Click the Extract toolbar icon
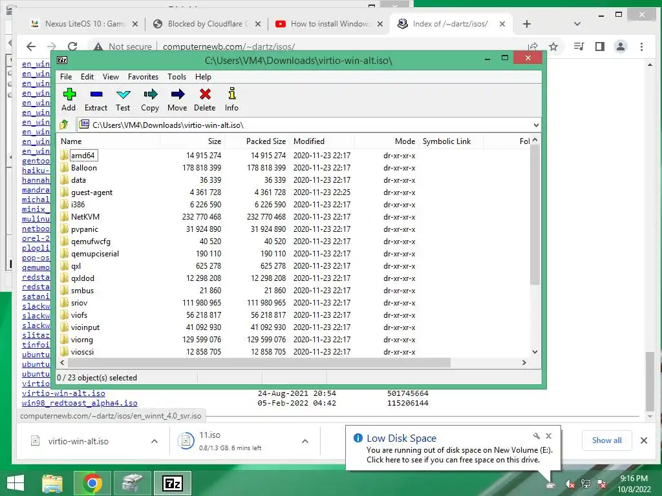This screenshot has width=662, height=496. 96,94
